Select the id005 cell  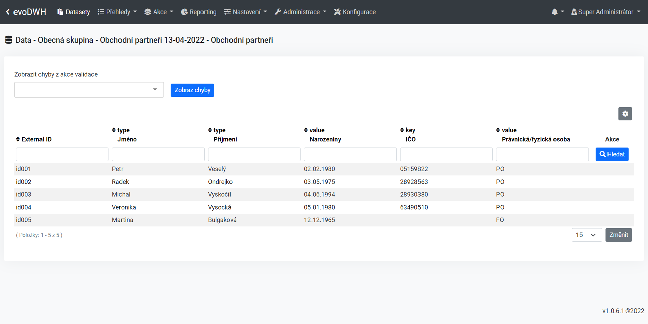click(x=23, y=220)
